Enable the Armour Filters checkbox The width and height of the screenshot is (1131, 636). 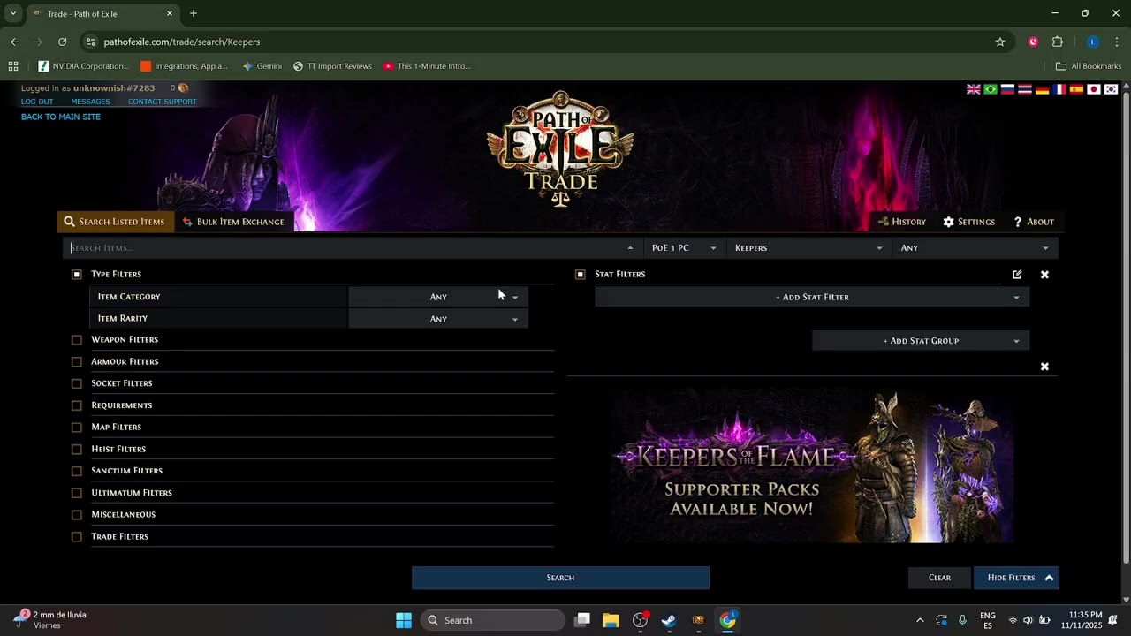click(x=77, y=362)
